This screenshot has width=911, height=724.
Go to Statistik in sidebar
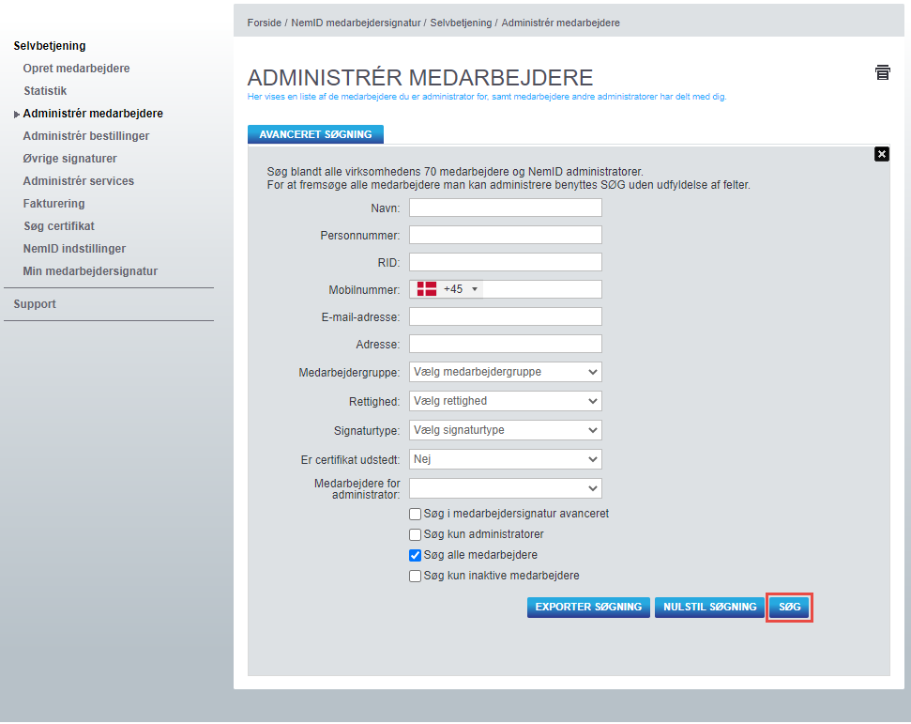(x=45, y=91)
